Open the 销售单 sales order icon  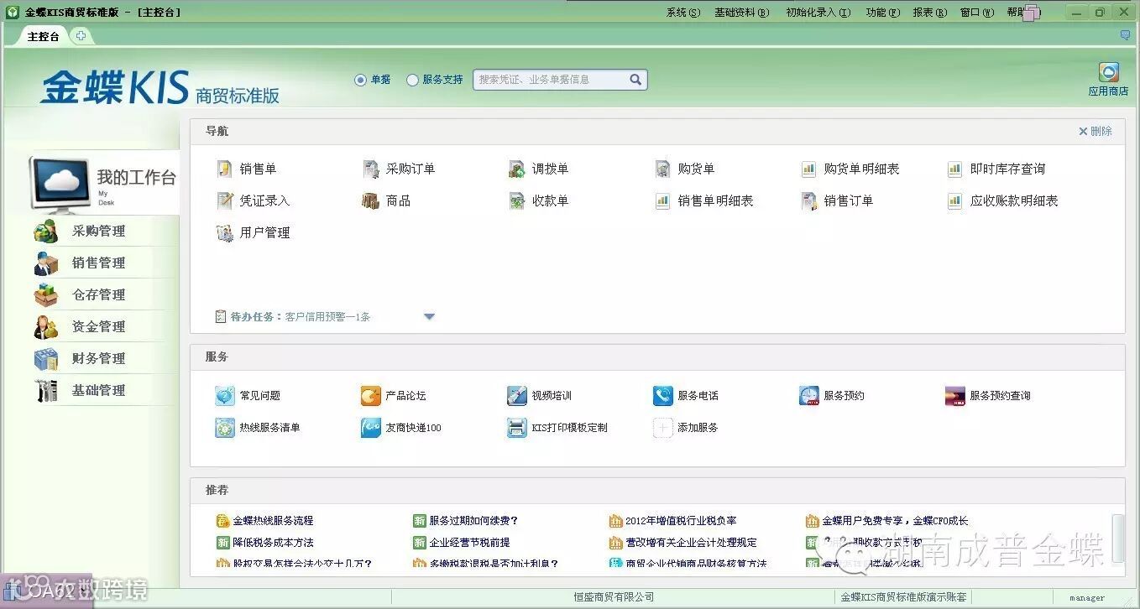(x=224, y=169)
